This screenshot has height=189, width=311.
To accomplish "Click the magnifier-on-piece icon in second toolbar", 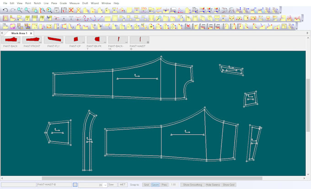I will 158,18.
